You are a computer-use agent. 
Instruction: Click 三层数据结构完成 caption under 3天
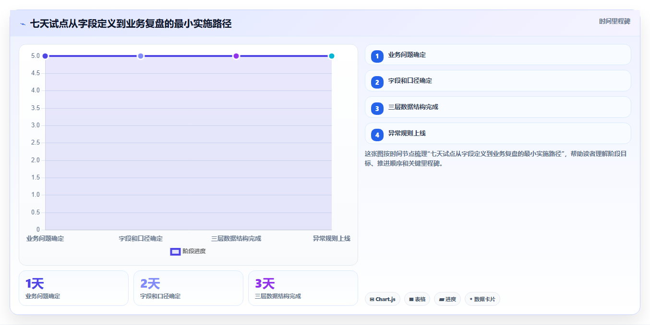[278, 296]
